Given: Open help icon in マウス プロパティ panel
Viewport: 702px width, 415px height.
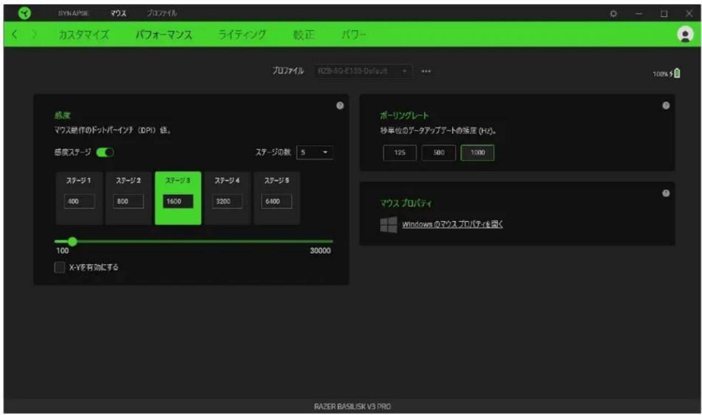Looking at the screenshot, I should pos(666,193).
